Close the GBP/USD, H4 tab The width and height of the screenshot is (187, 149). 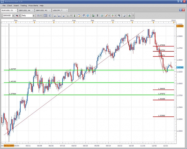coord(33,10)
